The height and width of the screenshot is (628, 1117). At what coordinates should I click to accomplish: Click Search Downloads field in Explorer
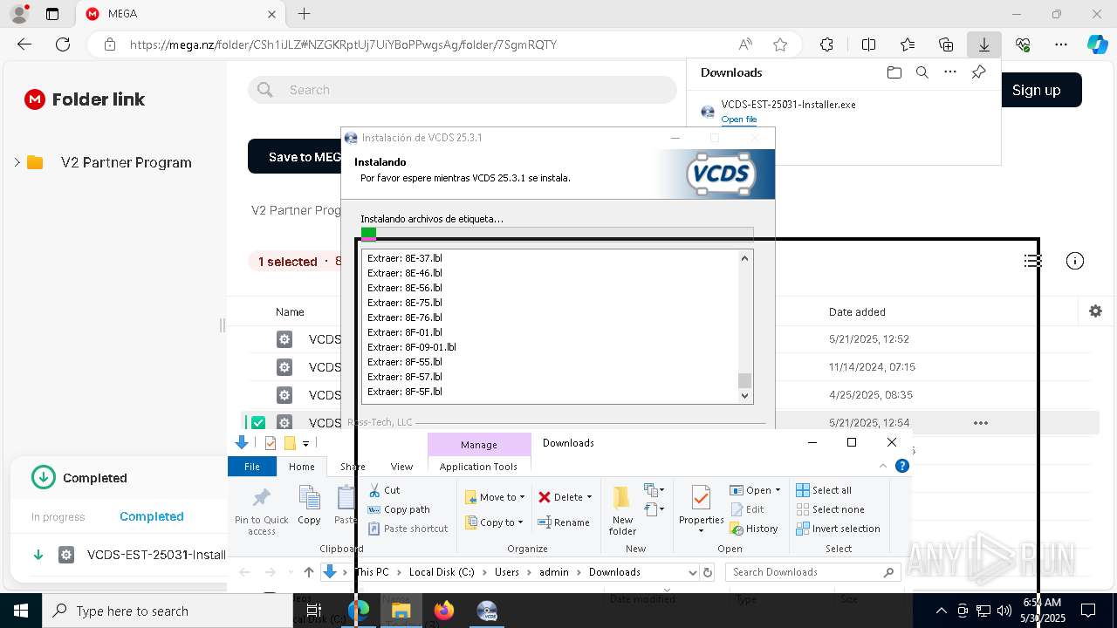(812, 572)
